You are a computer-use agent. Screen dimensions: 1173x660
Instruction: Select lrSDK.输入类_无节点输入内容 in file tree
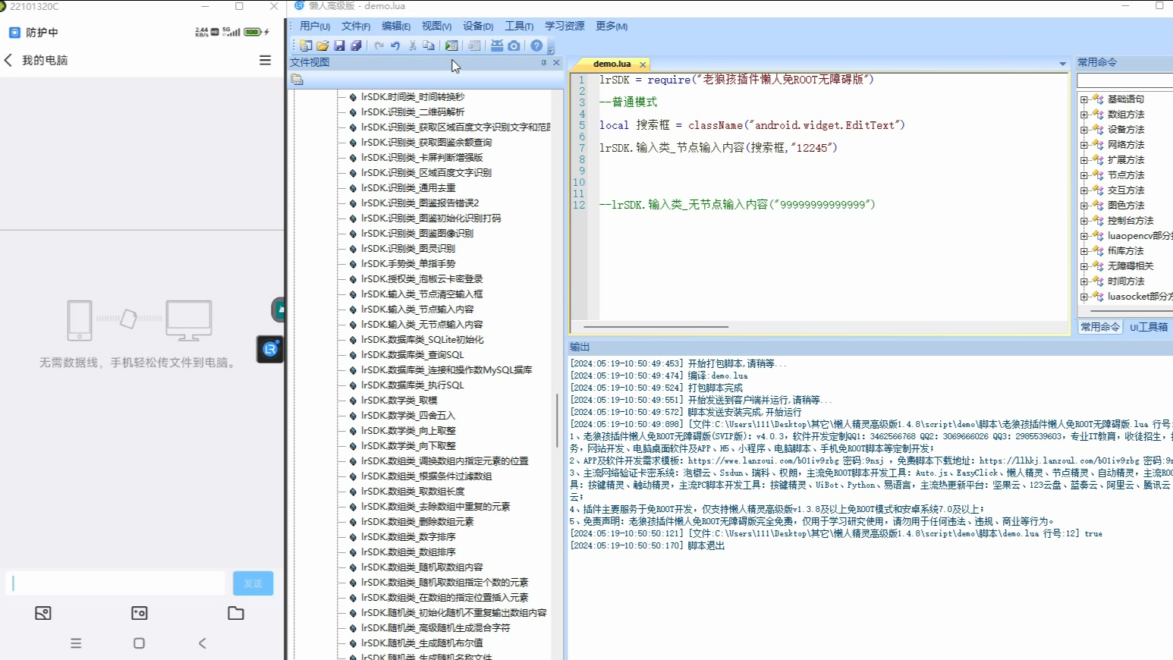[x=422, y=325]
